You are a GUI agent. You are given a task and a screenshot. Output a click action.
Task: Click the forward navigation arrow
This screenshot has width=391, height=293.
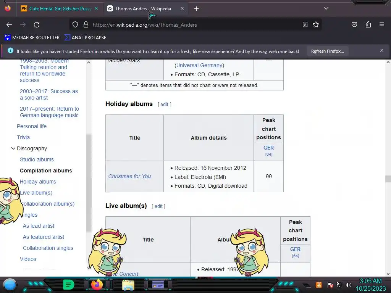23,25
